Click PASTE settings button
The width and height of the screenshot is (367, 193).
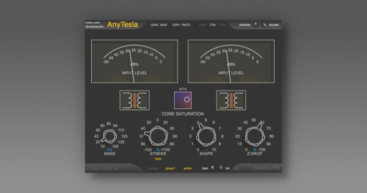click(x=186, y=25)
